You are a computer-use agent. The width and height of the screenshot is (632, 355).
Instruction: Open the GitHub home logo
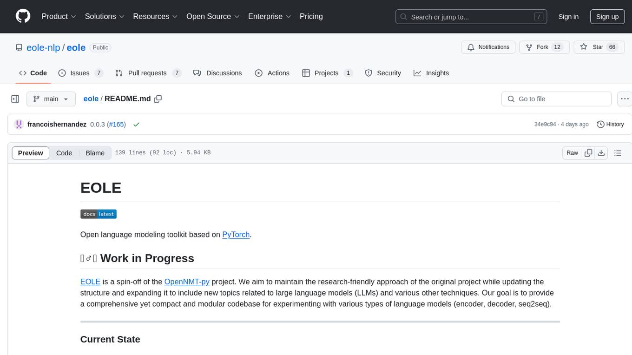pos(23,16)
